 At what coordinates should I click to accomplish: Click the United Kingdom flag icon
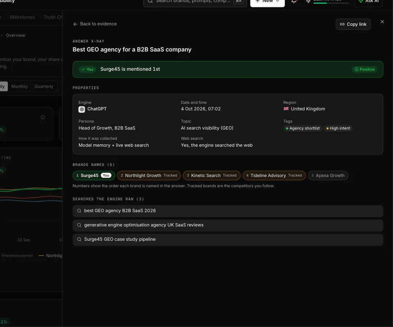pyautogui.click(x=286, y=109)
